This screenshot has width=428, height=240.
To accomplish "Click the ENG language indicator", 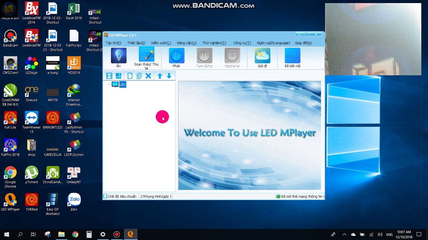I will click(390, 234).
